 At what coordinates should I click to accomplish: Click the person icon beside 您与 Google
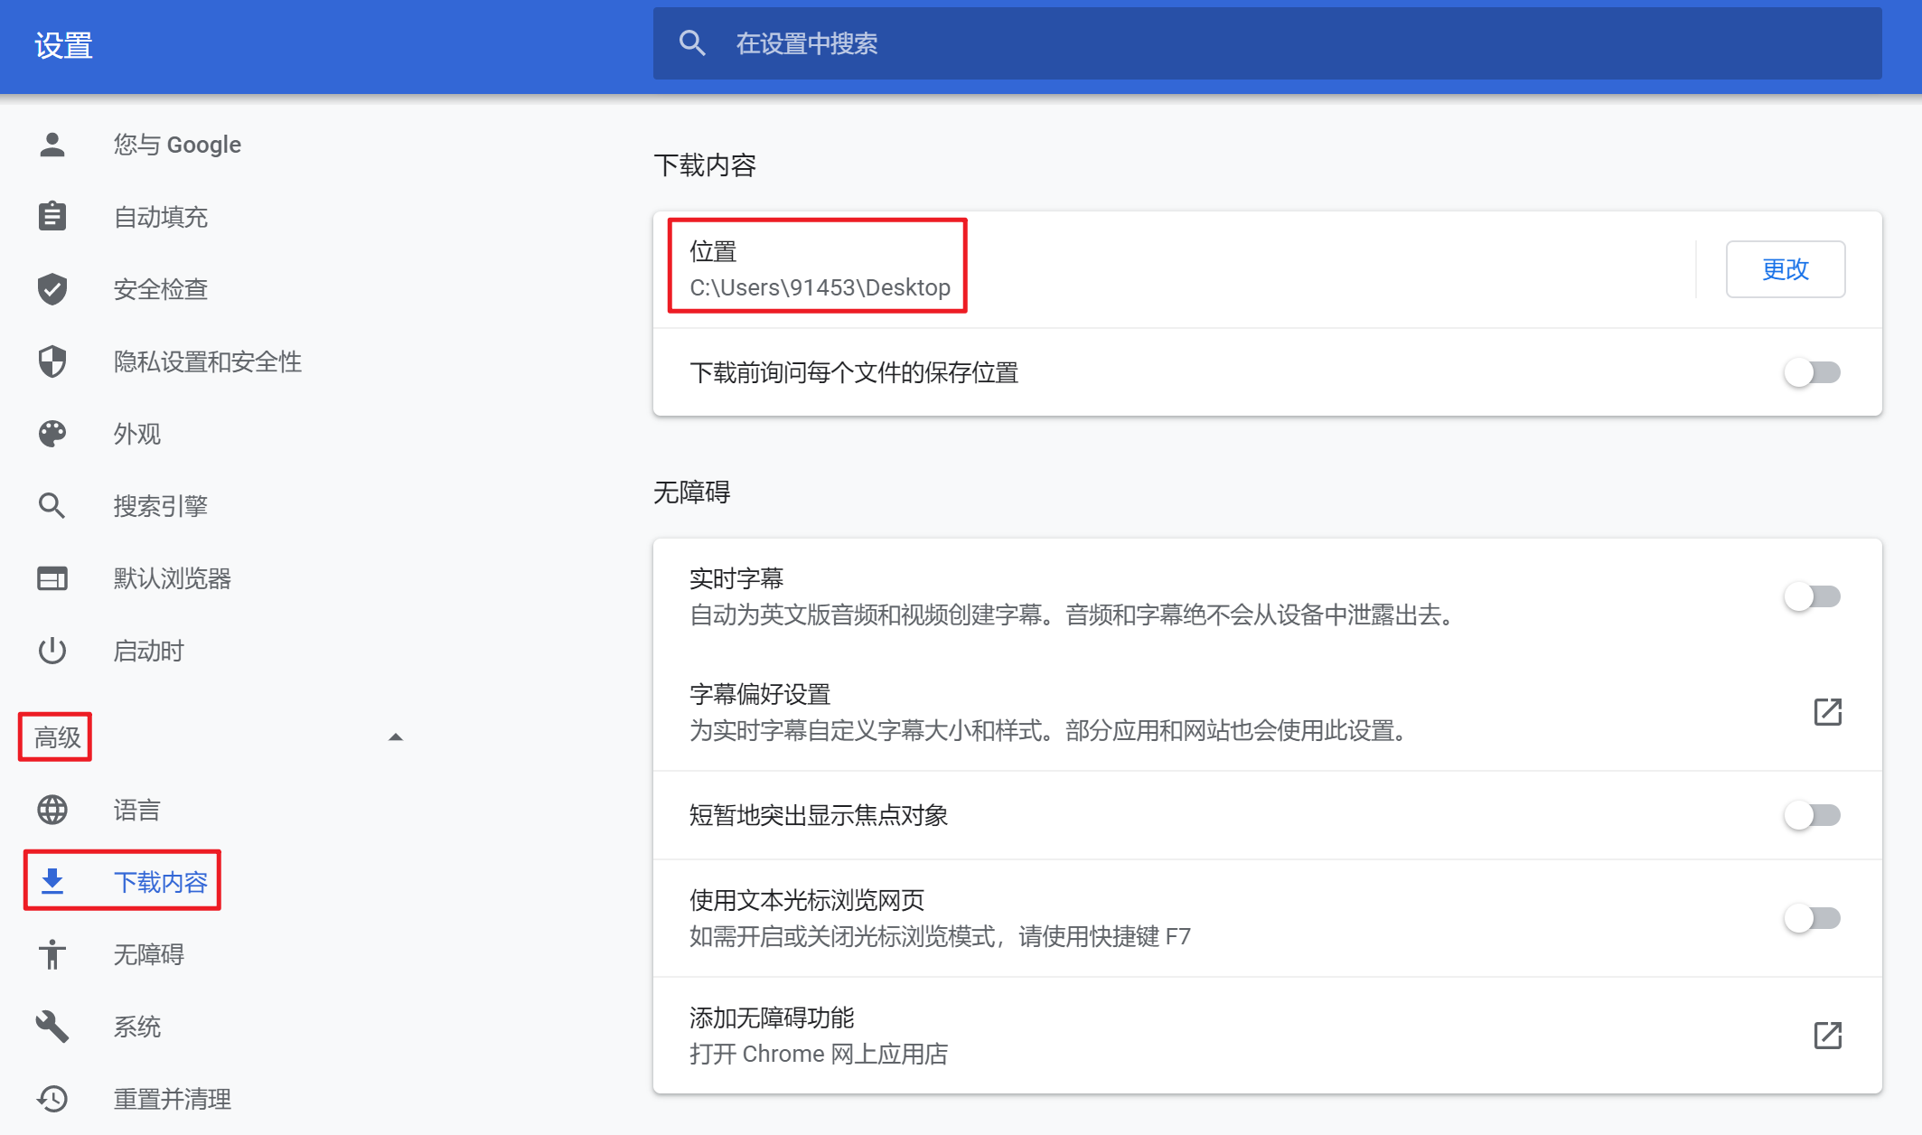point(52,145)
